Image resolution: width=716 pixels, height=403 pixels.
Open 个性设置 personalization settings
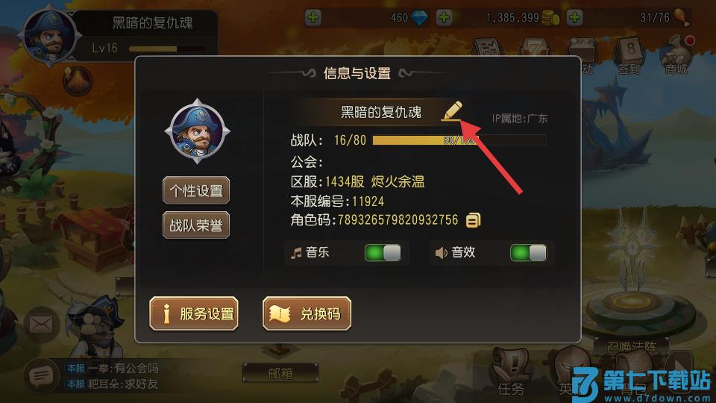196,190
